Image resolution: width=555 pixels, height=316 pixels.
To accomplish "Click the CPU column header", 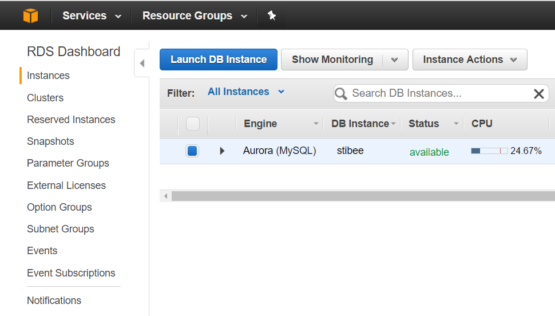I will click(482, 124).
